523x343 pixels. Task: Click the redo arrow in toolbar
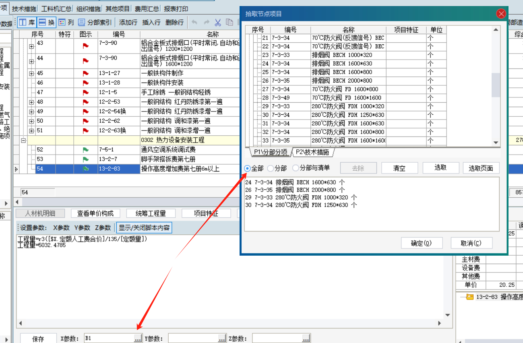(207, 23)
